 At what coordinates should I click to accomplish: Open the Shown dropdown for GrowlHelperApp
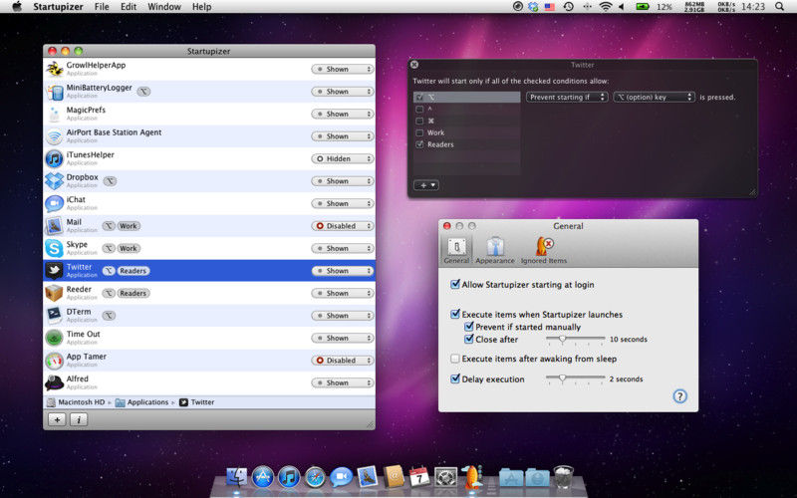coord(343,69)
